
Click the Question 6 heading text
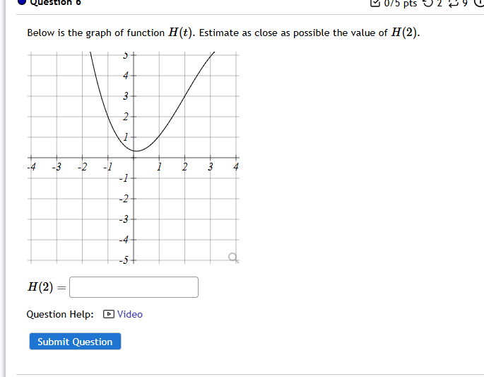tap(56, 3)
